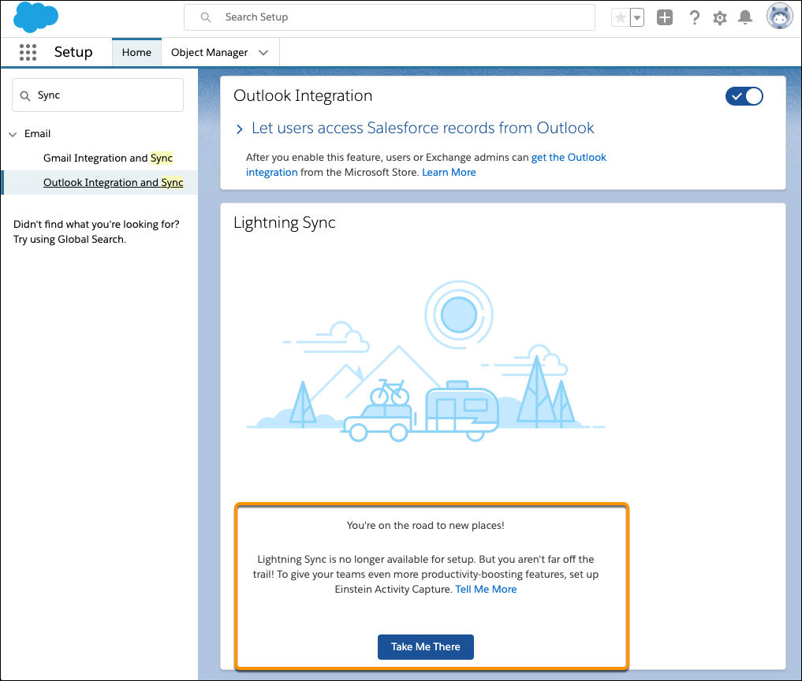Open the App Launcher dots grid
Image resolution: width=802 pixels, height=681 pixels.
tap(28, 52)
